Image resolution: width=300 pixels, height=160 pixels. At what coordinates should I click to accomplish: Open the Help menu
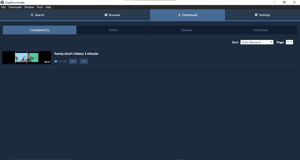tap(48, 7)
